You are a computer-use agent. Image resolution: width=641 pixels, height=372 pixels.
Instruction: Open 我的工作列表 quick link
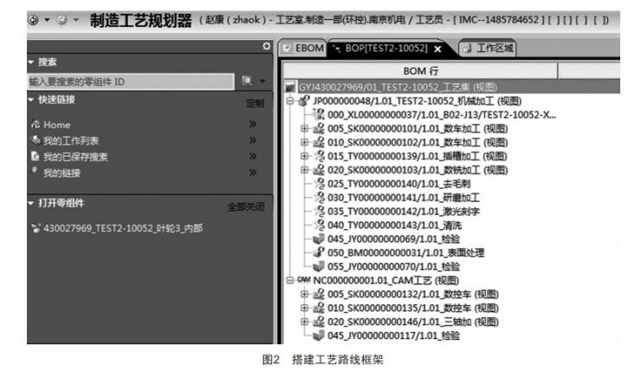[x=71, y=140]
